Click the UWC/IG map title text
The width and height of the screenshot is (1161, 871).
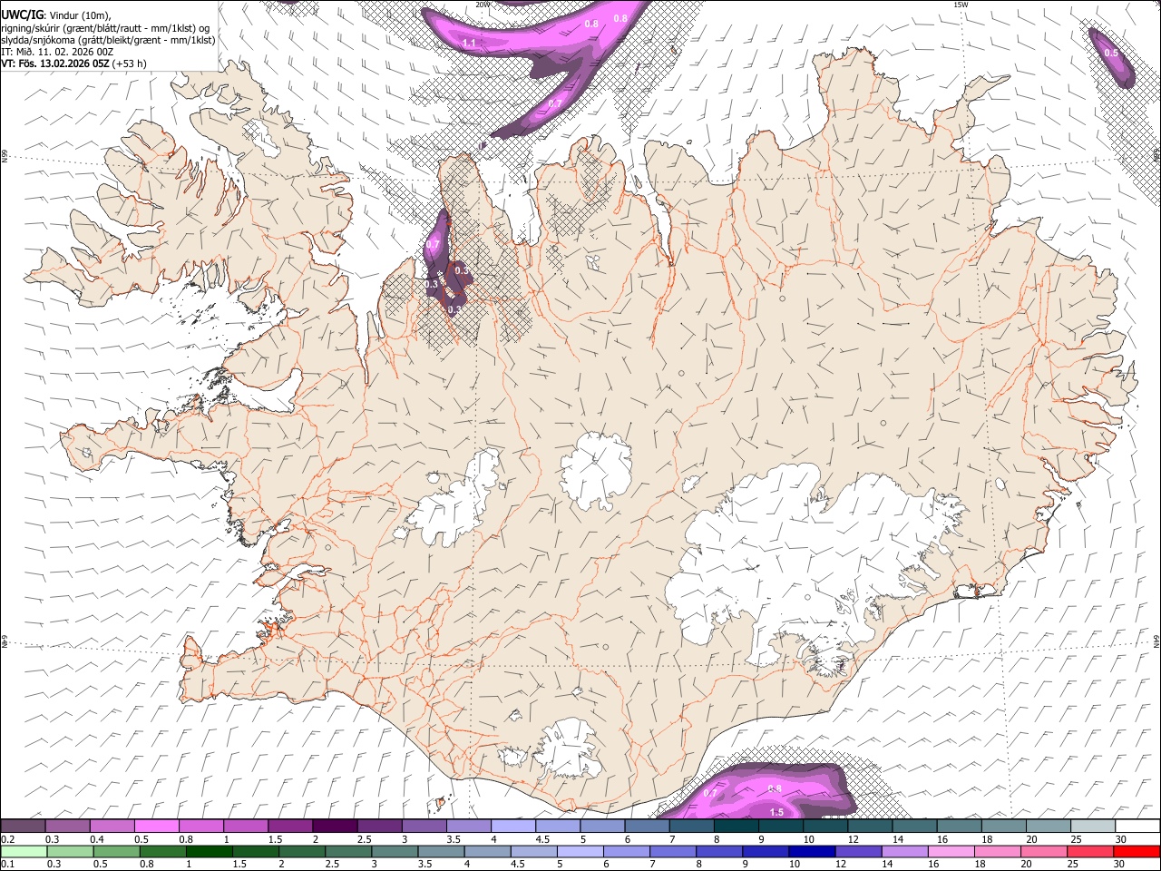pyautogui.click(x=23, y=15)
